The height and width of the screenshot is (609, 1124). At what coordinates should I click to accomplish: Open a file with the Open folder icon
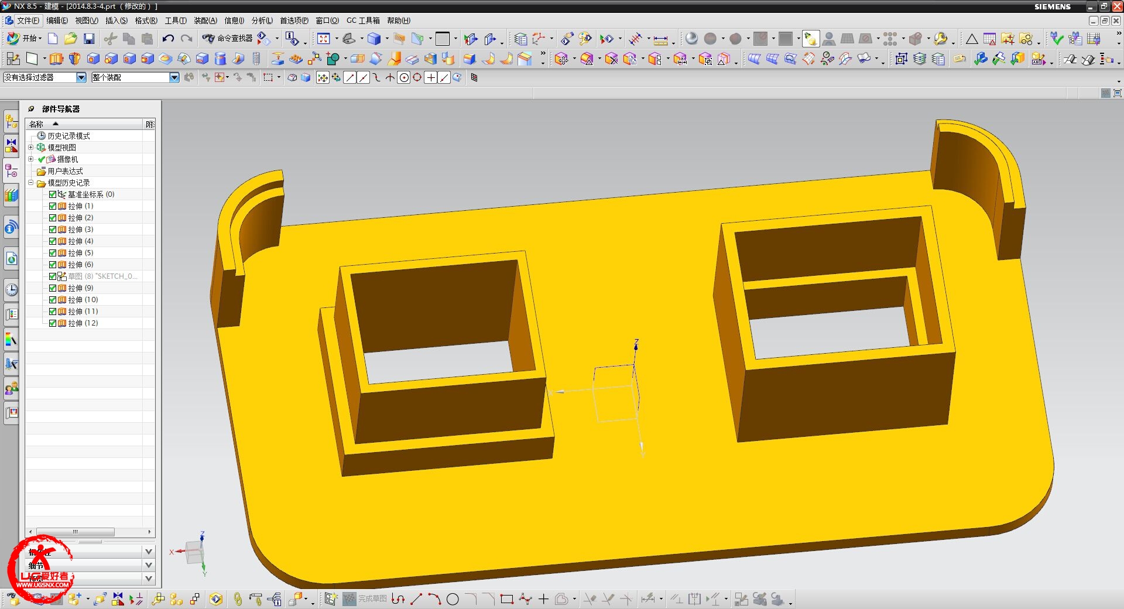[71, 39]
